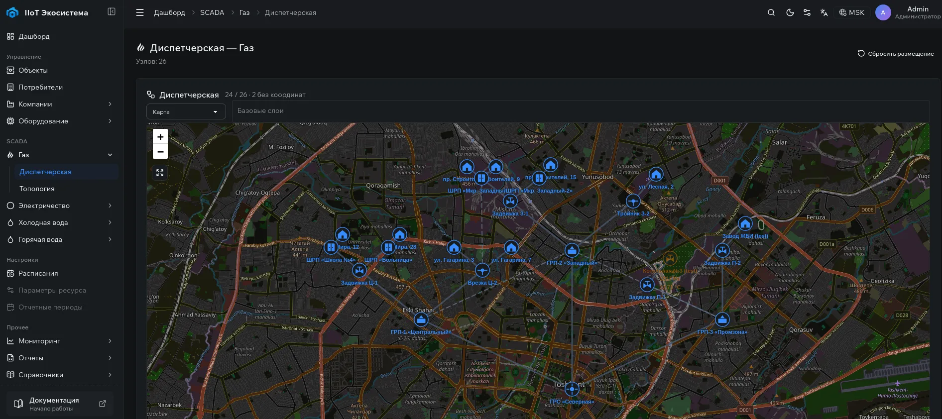
Task: Expand Мониторинг submenu
Action: pos(60,341)
